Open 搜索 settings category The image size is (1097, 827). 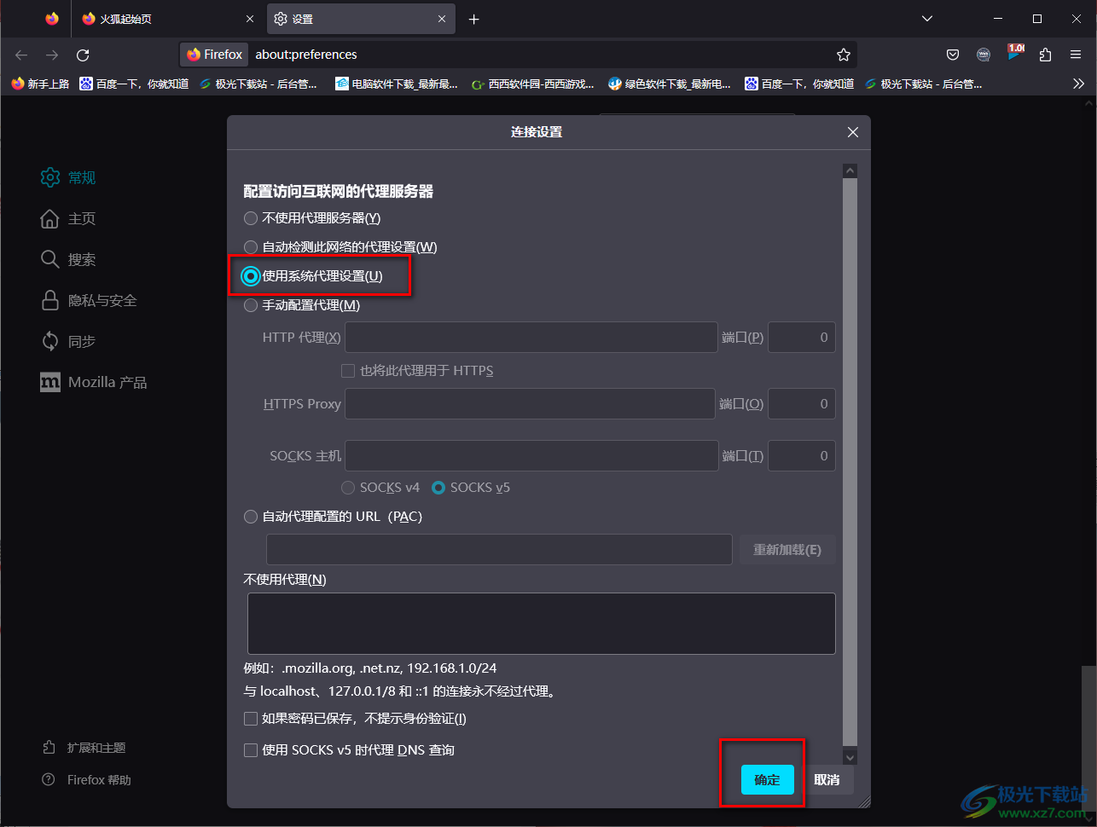[68, 259]
